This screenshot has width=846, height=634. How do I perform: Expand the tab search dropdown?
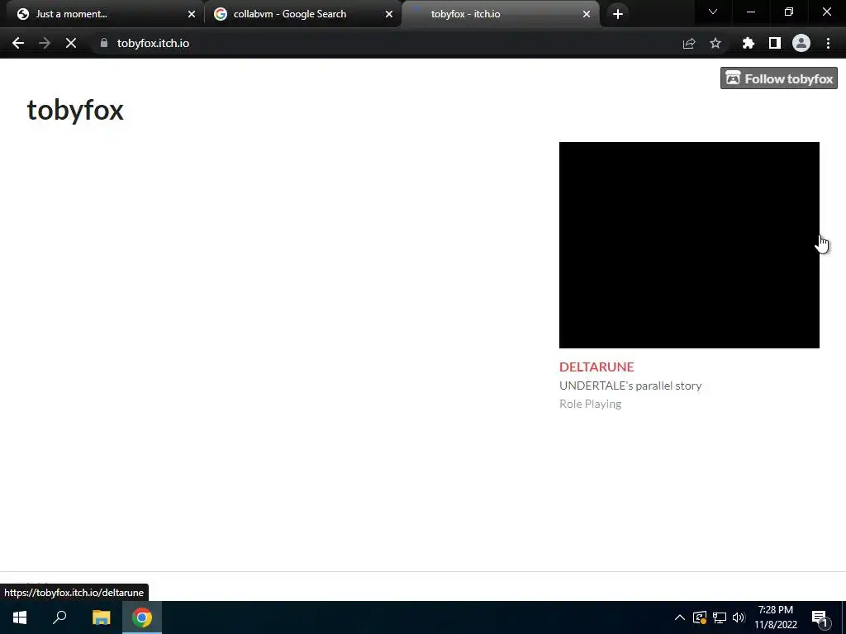pos(713,12)
